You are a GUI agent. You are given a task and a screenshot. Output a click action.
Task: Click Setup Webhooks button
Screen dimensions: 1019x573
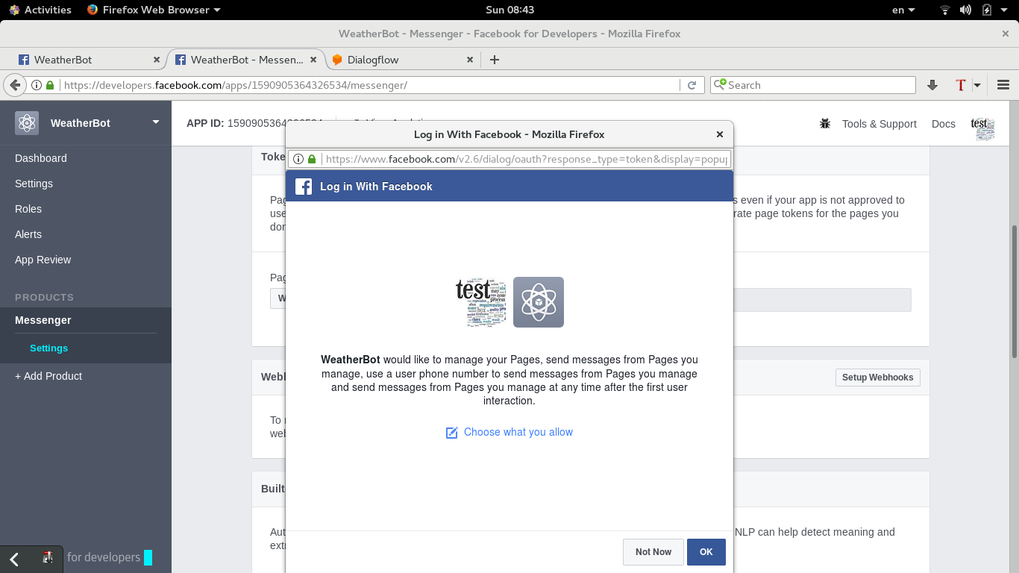(x=877, y=378)
